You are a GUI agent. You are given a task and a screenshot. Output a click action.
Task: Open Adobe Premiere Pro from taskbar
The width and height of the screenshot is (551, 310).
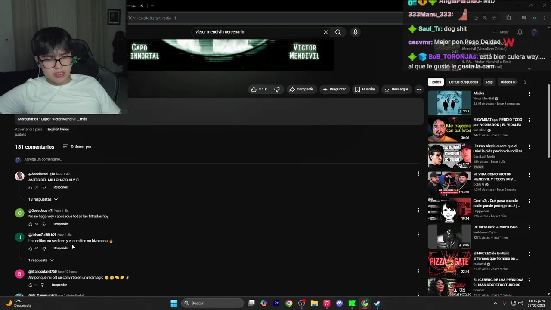pos(276,303)
